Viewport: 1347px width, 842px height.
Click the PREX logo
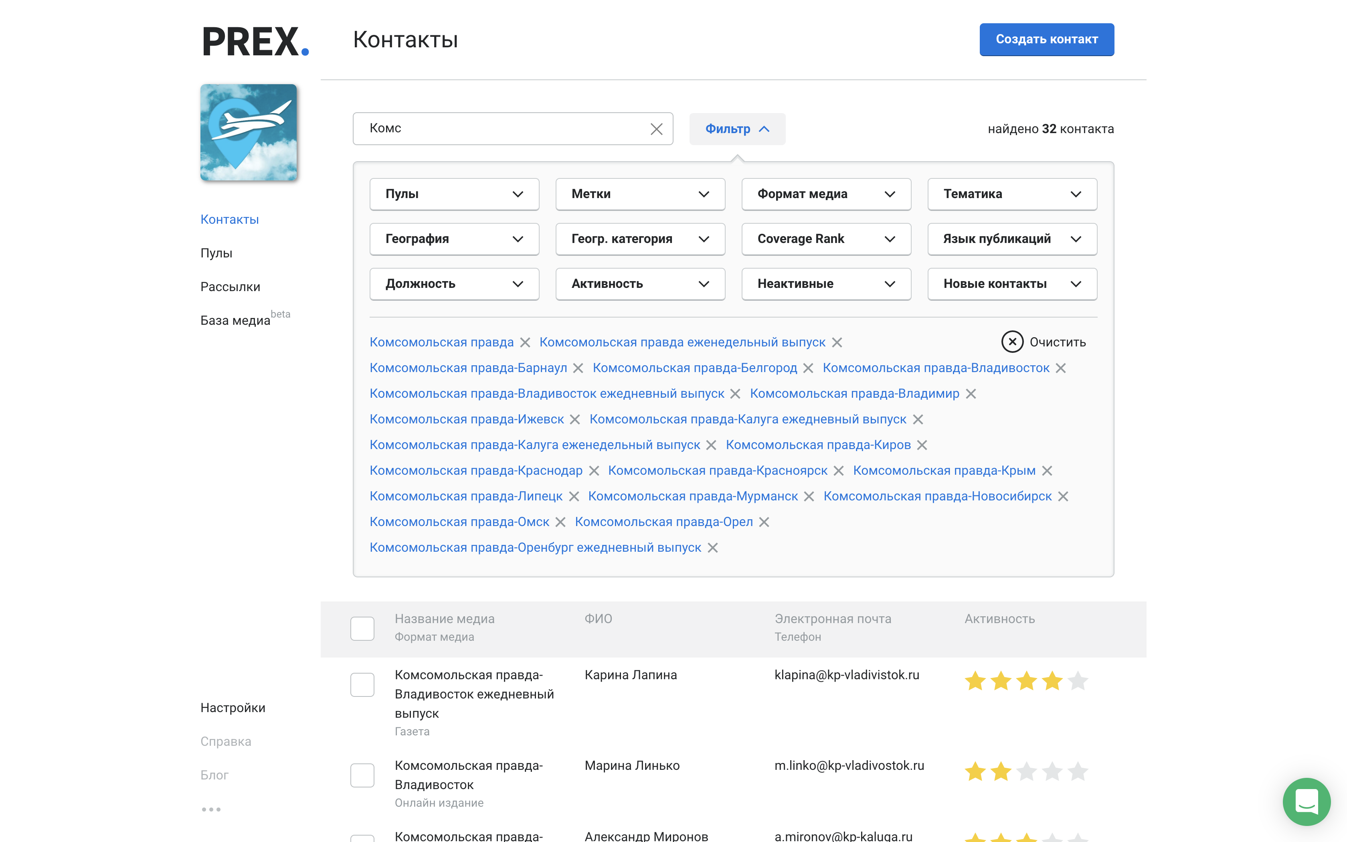255,41
